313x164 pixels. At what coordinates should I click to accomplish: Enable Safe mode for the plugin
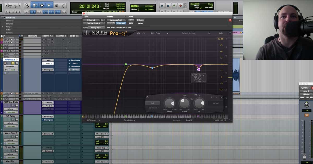click(x=131, y=23)
